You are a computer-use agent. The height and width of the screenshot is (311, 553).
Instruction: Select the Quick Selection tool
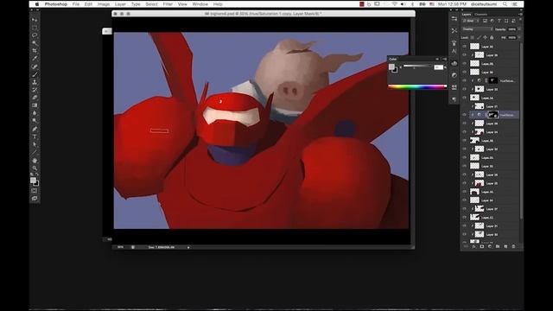coord(35,43)
